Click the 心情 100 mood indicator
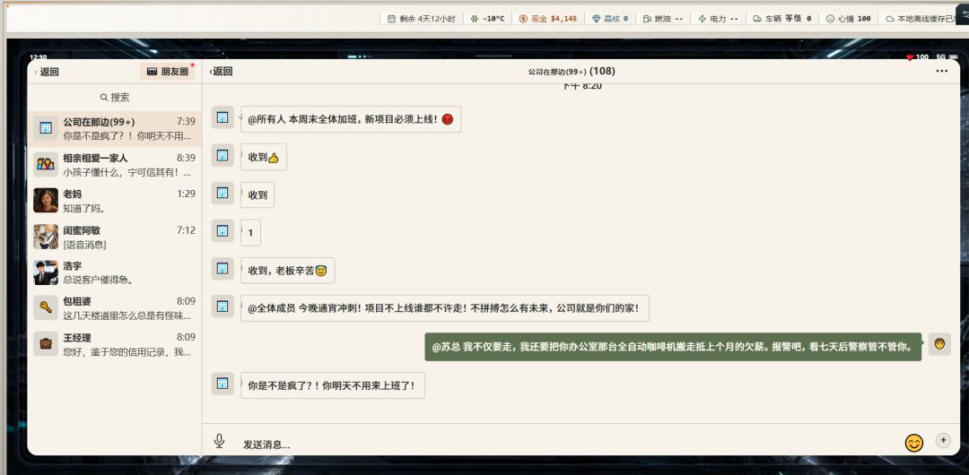This screenshot has width=969, height=475. 849,19
